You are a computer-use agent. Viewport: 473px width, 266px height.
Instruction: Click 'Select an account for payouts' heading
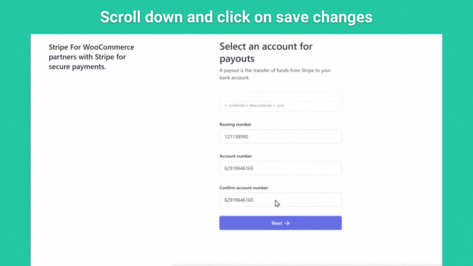[x=266, y=52]
